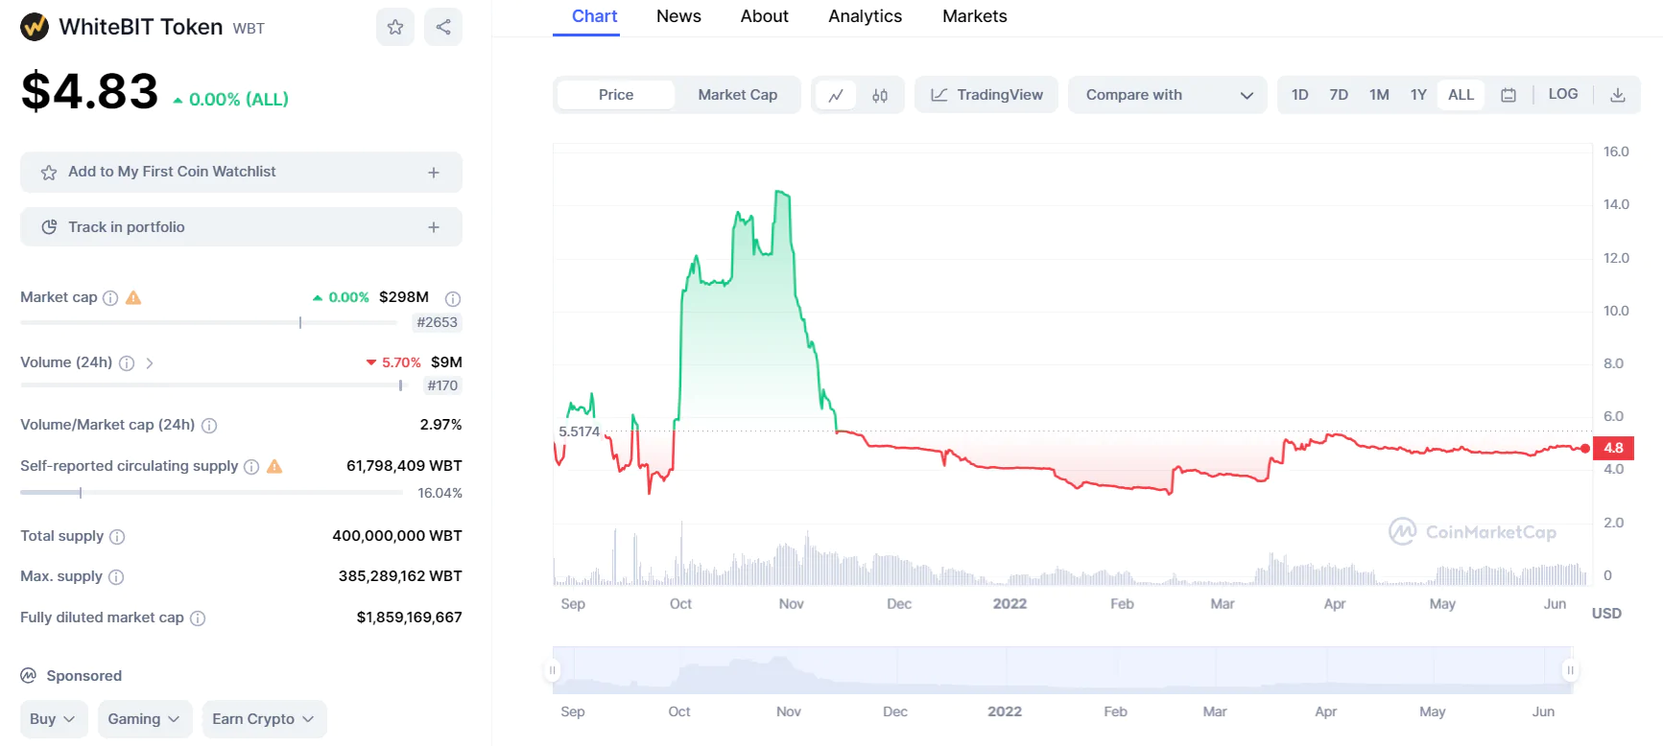Viewport: 1663px width, 746px height.
Task: Click the Market cap orange warning icon
Action: [x=133, y=297]
